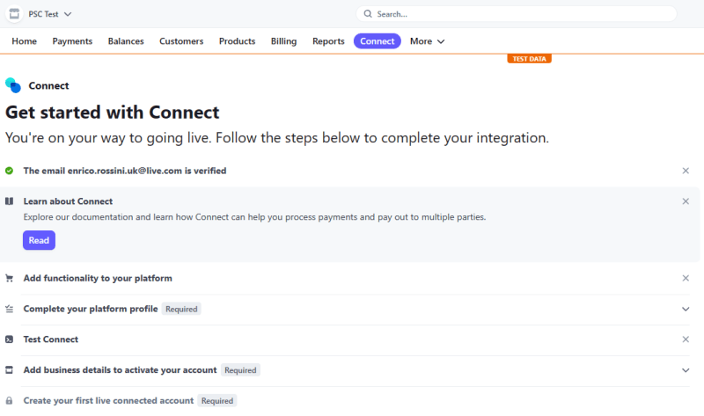Open Add business details to activate account
Screen dimensions: 704x416
120,369
